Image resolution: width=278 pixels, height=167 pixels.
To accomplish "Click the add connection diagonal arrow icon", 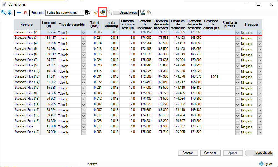I will coord(4,12).
